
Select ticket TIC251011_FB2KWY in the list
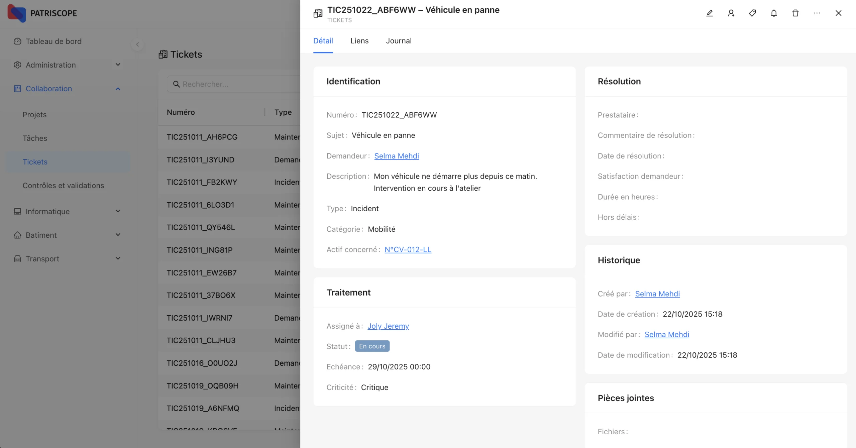[x=201, y=182]
